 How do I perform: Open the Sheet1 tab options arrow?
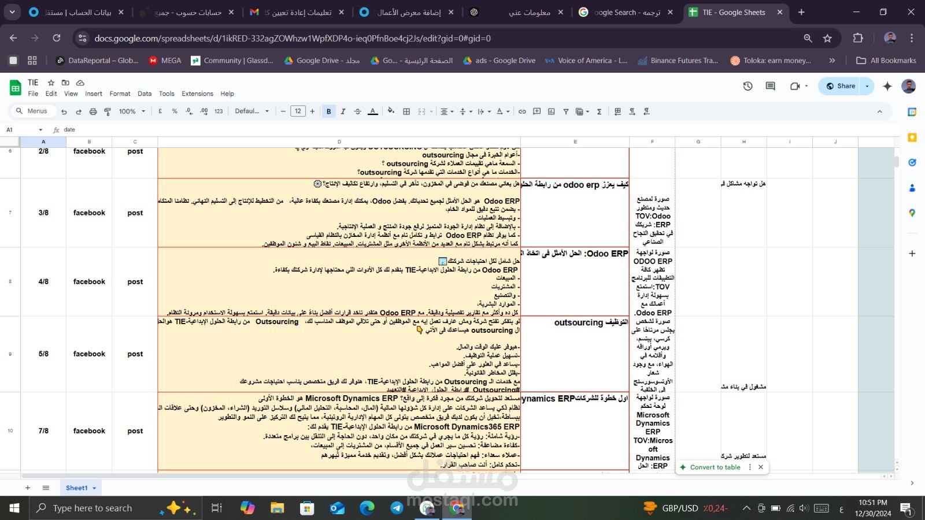94,488
